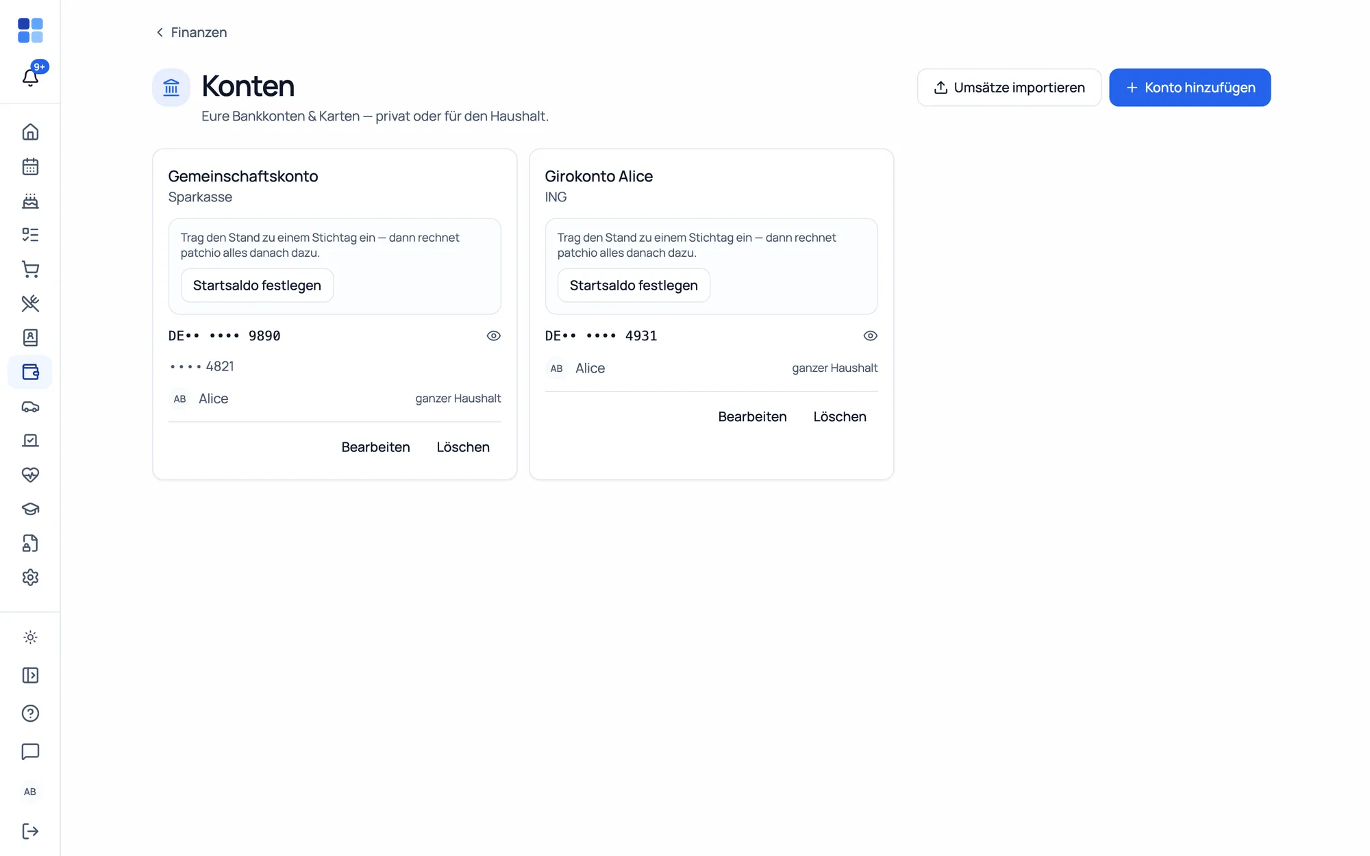Click Löschen on Gemeinschaftskonto card

point(463,447)
